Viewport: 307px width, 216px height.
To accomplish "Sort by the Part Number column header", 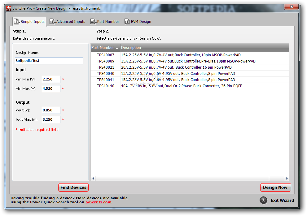I will click(105, 48).
